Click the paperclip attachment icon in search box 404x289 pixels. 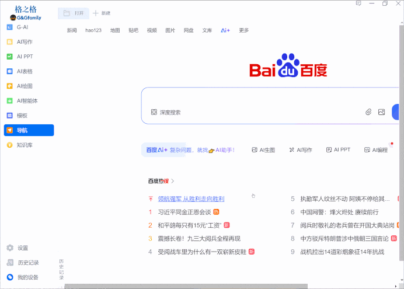coord(368,112)
